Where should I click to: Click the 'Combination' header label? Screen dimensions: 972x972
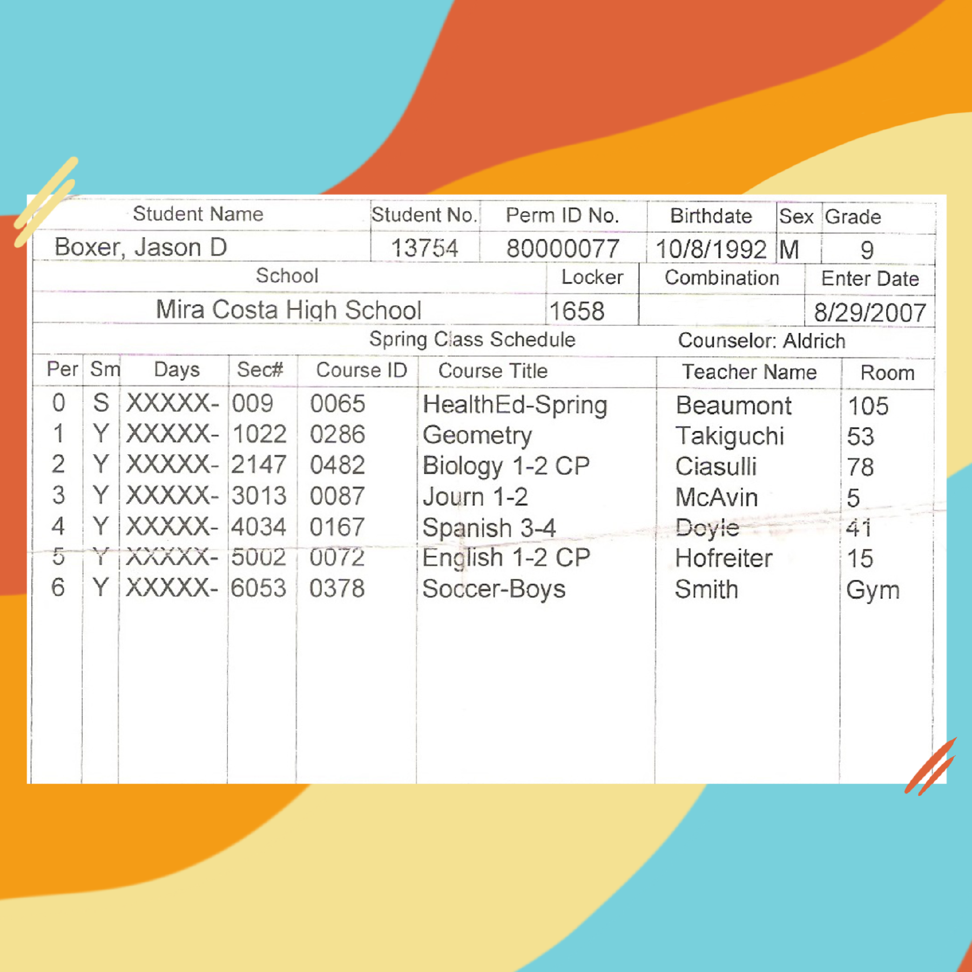(722, 278)
